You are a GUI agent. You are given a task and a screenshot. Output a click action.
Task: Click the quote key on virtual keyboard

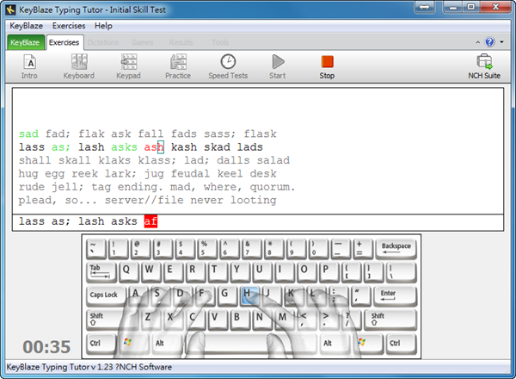360,295
